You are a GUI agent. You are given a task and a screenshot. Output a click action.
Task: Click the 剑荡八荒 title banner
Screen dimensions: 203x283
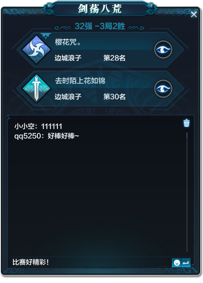coord(100,9)
